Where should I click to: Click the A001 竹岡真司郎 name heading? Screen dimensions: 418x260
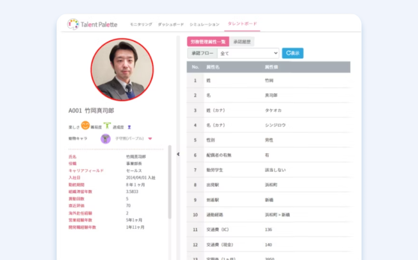91,111
